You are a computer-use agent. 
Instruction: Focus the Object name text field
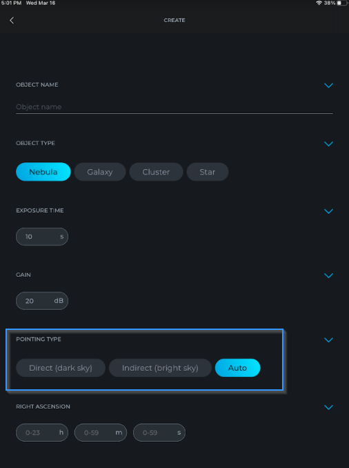point(174,107)
